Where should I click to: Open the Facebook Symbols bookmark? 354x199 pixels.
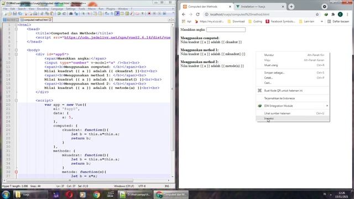click(x=280, y=22)
